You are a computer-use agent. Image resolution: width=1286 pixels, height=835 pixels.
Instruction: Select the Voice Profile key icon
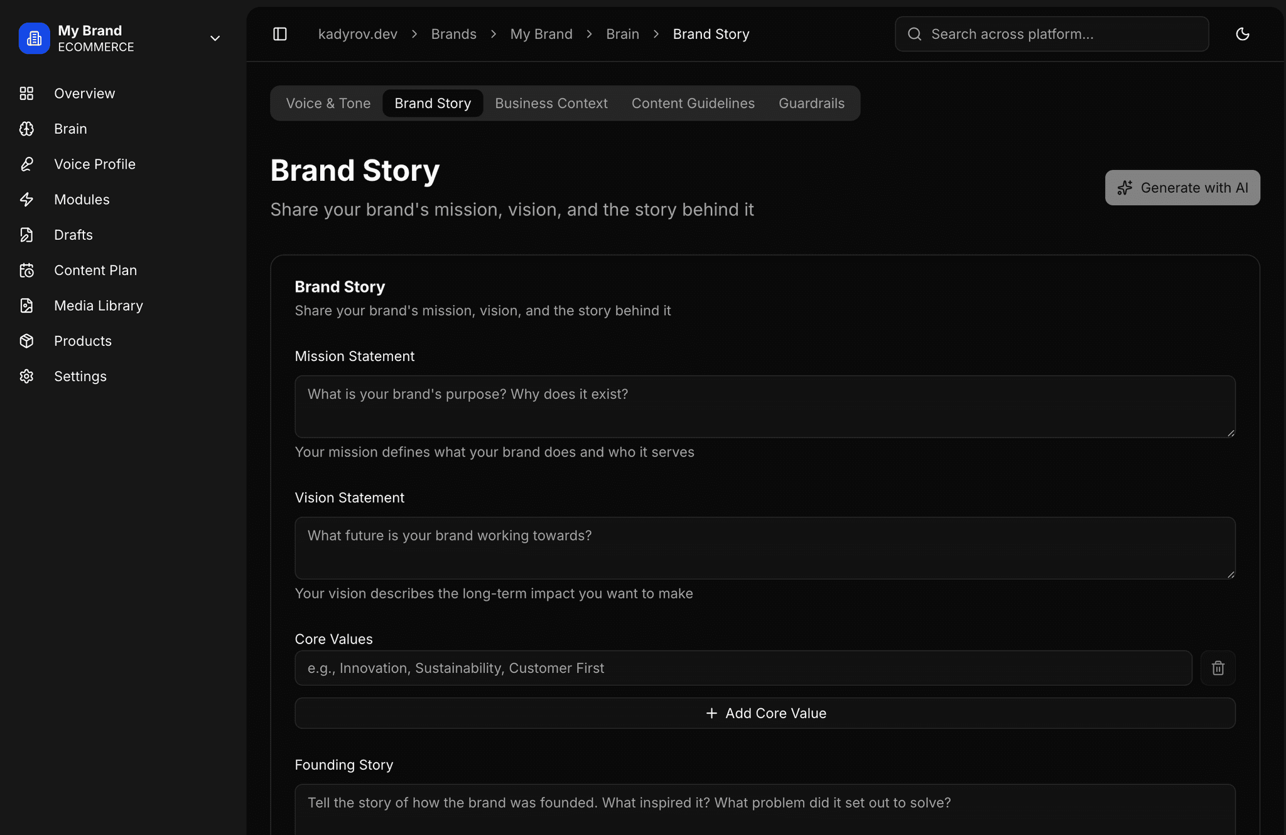coord(26,164)
